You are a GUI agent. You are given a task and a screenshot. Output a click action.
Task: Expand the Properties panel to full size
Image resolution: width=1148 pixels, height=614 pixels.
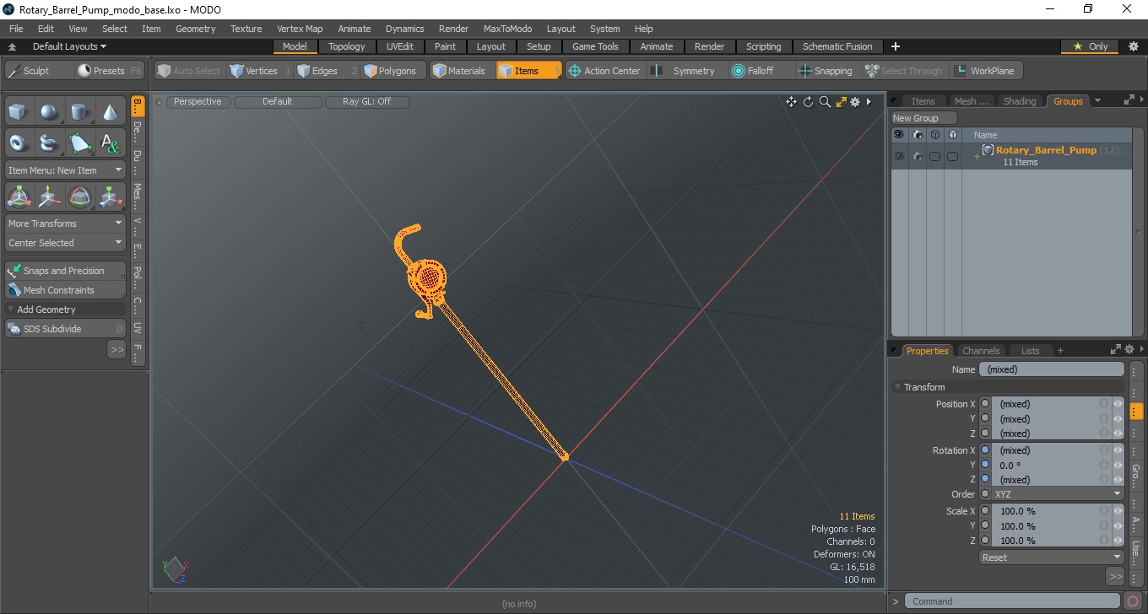pos(1116,349)
